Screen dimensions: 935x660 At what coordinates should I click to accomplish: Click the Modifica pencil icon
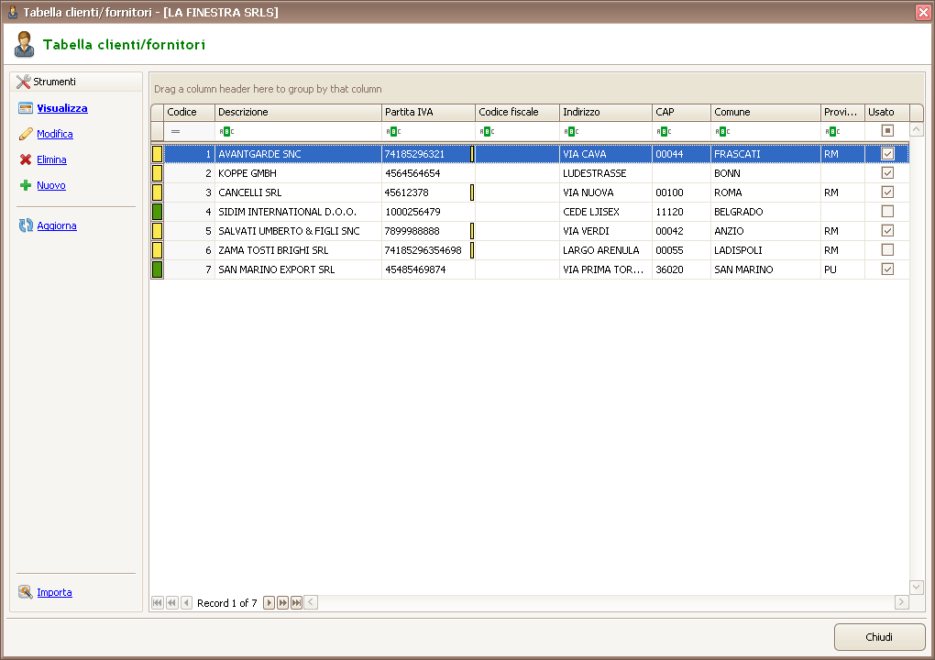pyautogui.click(x=26, y=134)
